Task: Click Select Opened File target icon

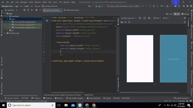Action: click(24, 10)
